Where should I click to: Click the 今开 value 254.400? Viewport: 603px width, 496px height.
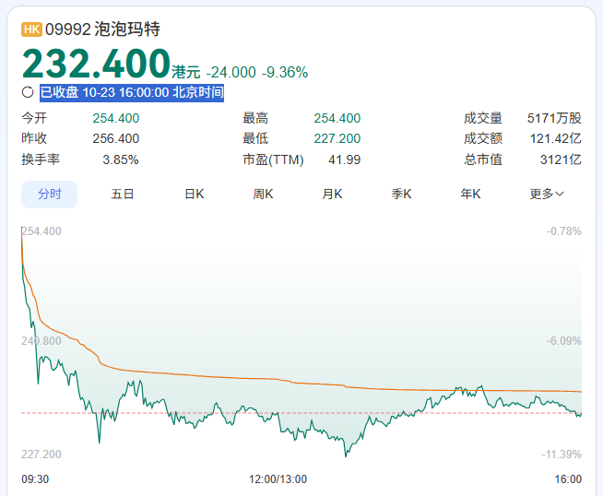[x=116, y=118]
